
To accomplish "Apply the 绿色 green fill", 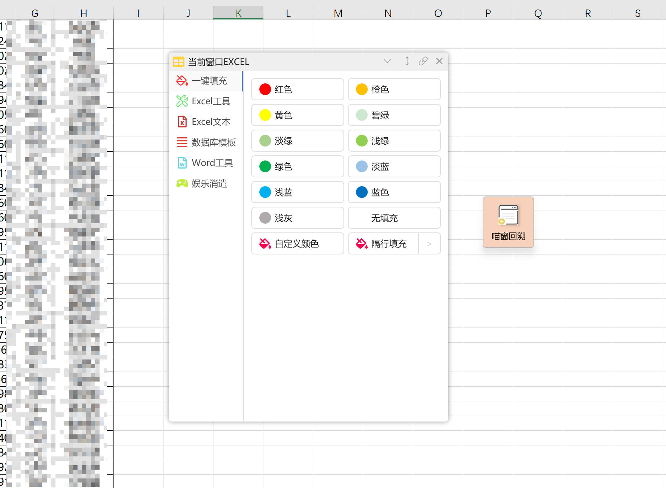I will (298, 166).
